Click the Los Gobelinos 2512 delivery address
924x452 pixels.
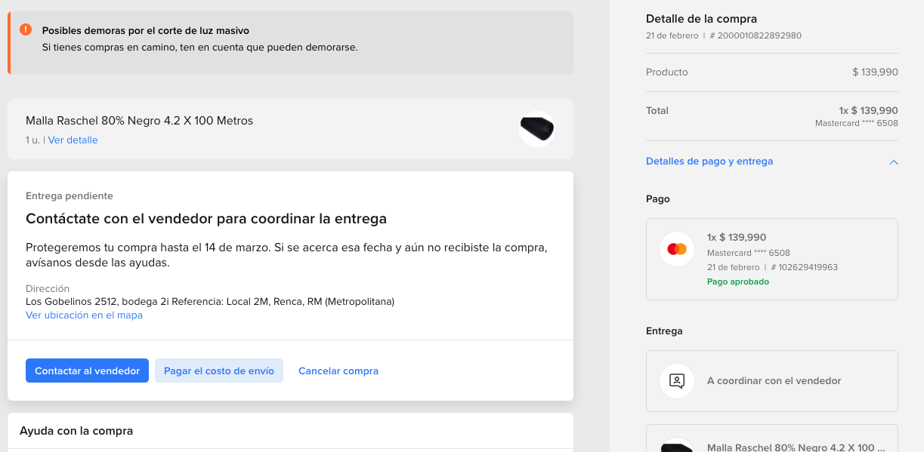[x=210, y=302]
